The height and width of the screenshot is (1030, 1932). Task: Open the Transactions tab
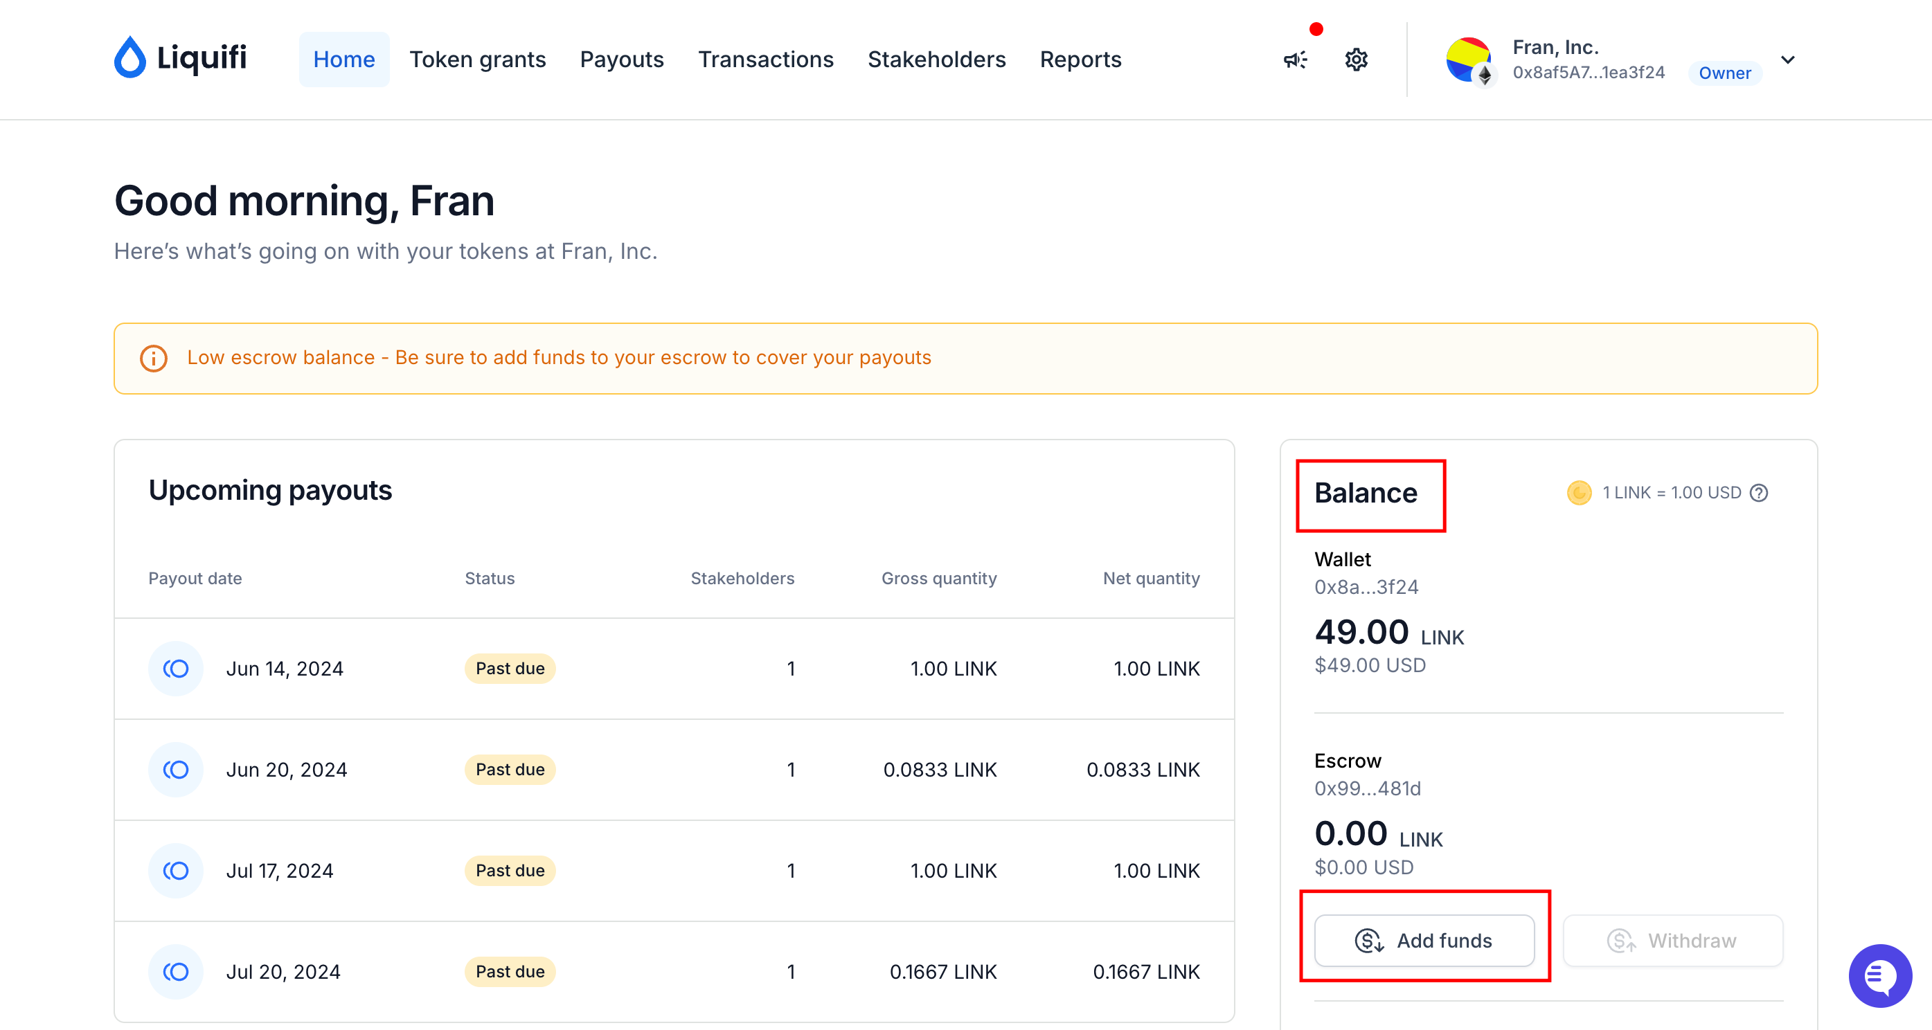click(x=766, y=60)
